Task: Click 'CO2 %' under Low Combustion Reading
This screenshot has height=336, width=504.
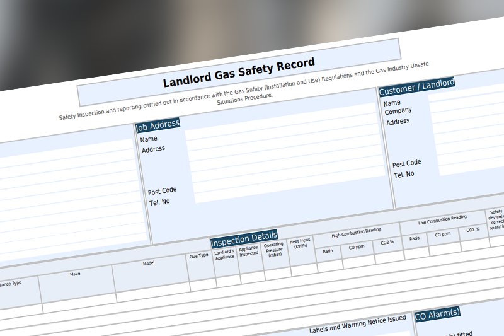Action: click(x=473, y=230)
